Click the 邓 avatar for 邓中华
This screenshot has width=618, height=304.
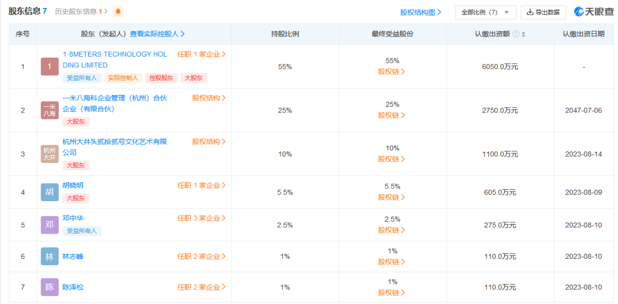coord(50,225)
